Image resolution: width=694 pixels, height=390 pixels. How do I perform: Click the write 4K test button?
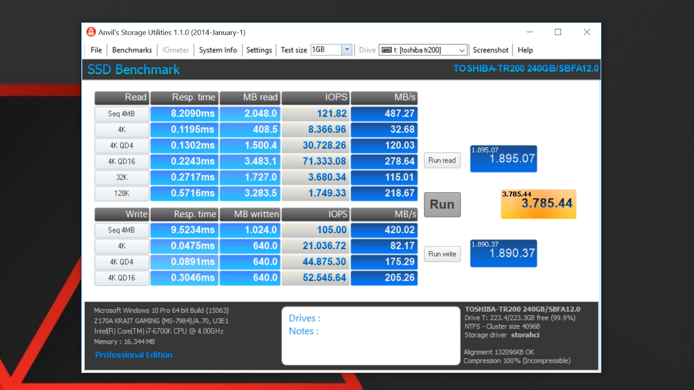[122, 246]
